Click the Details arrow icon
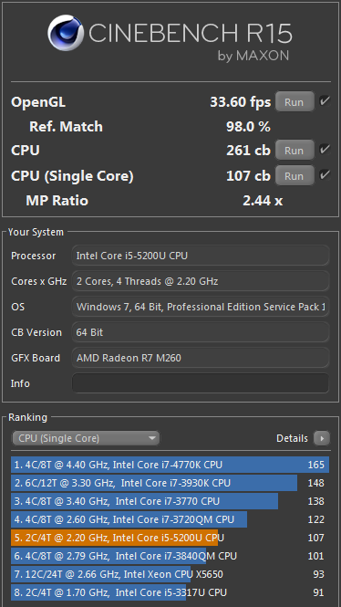The image size is (341, 607). pyautogui.click(x=322, y=438)
